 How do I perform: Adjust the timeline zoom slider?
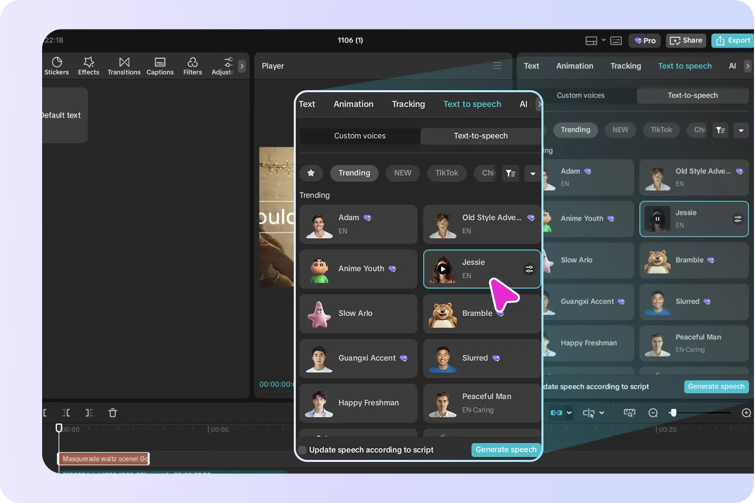[674, 412]
